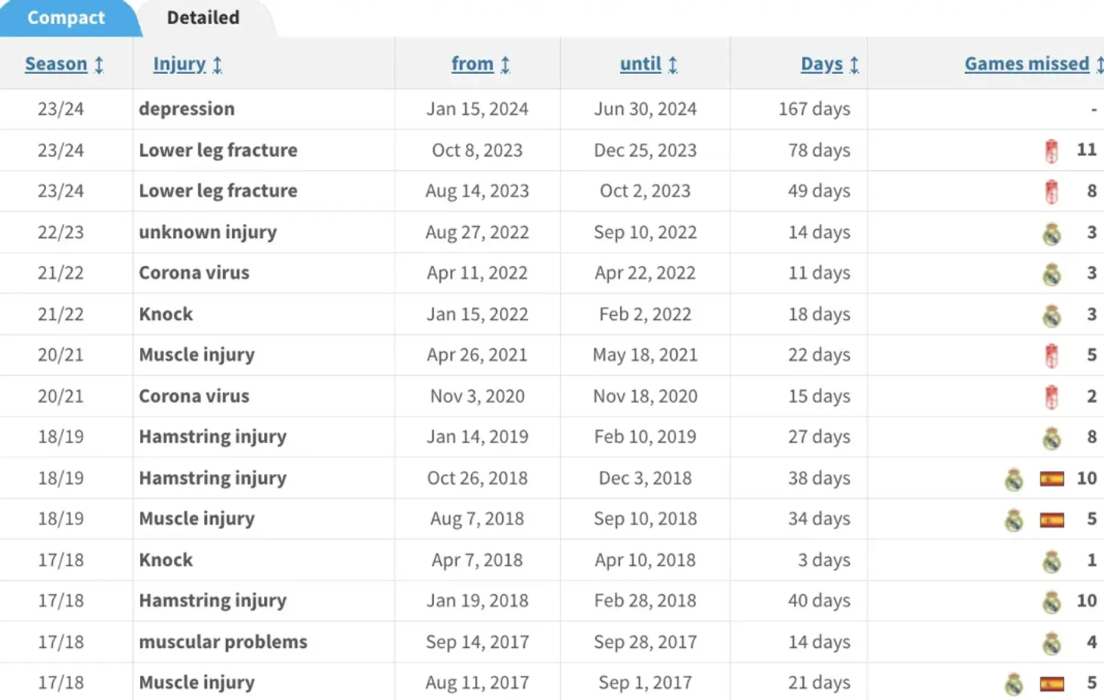The height and width of the screenshot is (700, 1104).
Task: Click the Spain flag in the Aug 7, 2018 row
Action: [1052, 520]
